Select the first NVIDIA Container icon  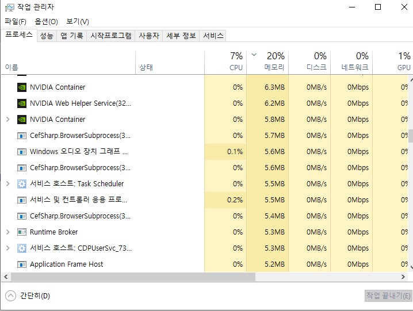pyautogui.click(x=22, y=87)
